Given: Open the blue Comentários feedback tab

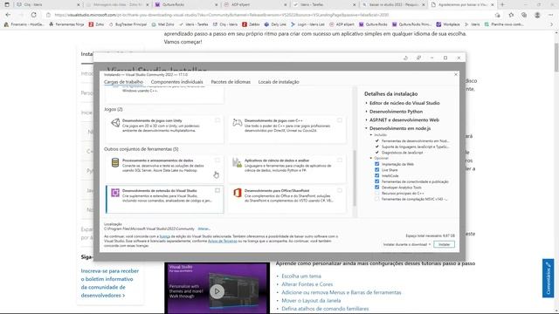Looking at the screenshot, I should point(549,278).
